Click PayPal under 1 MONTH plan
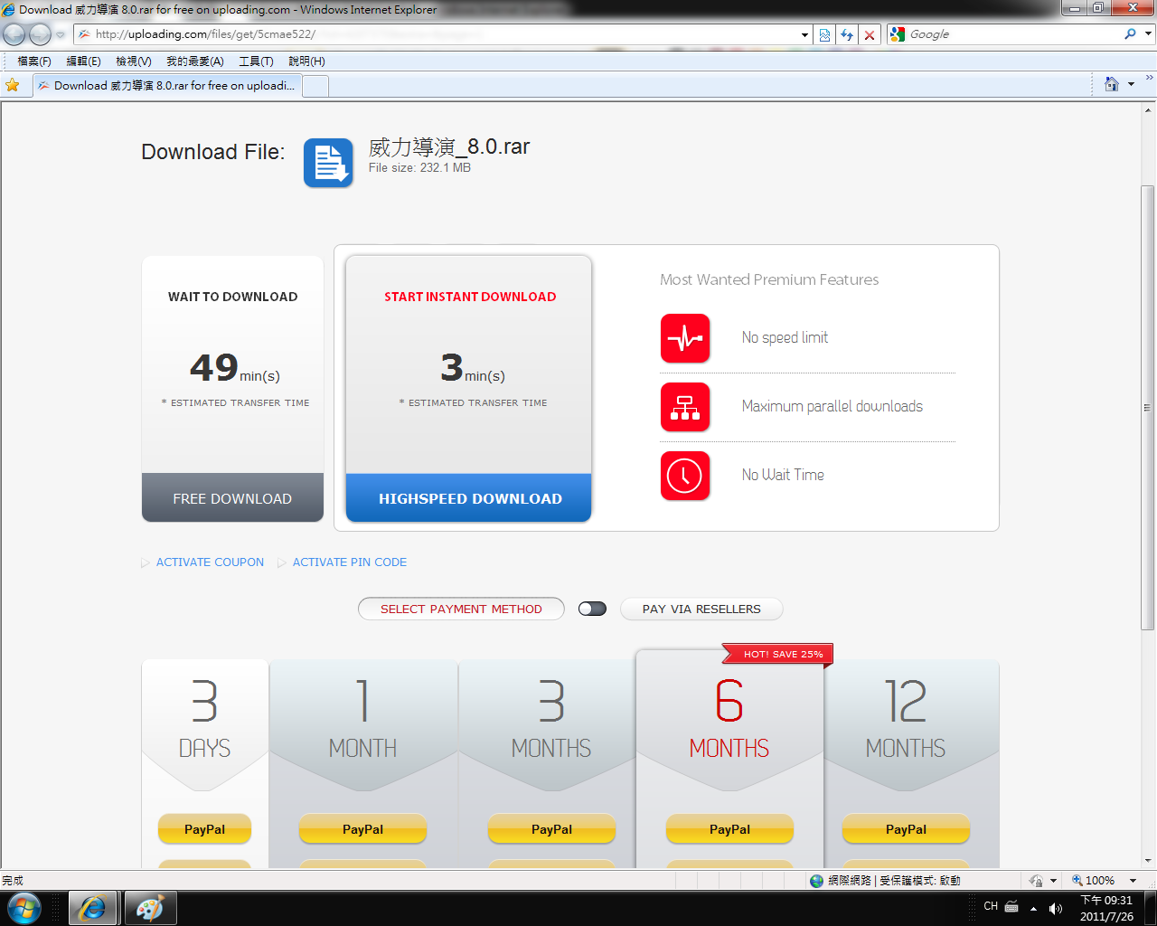This screenshot has width=1157, height=926. click(362, 829)
